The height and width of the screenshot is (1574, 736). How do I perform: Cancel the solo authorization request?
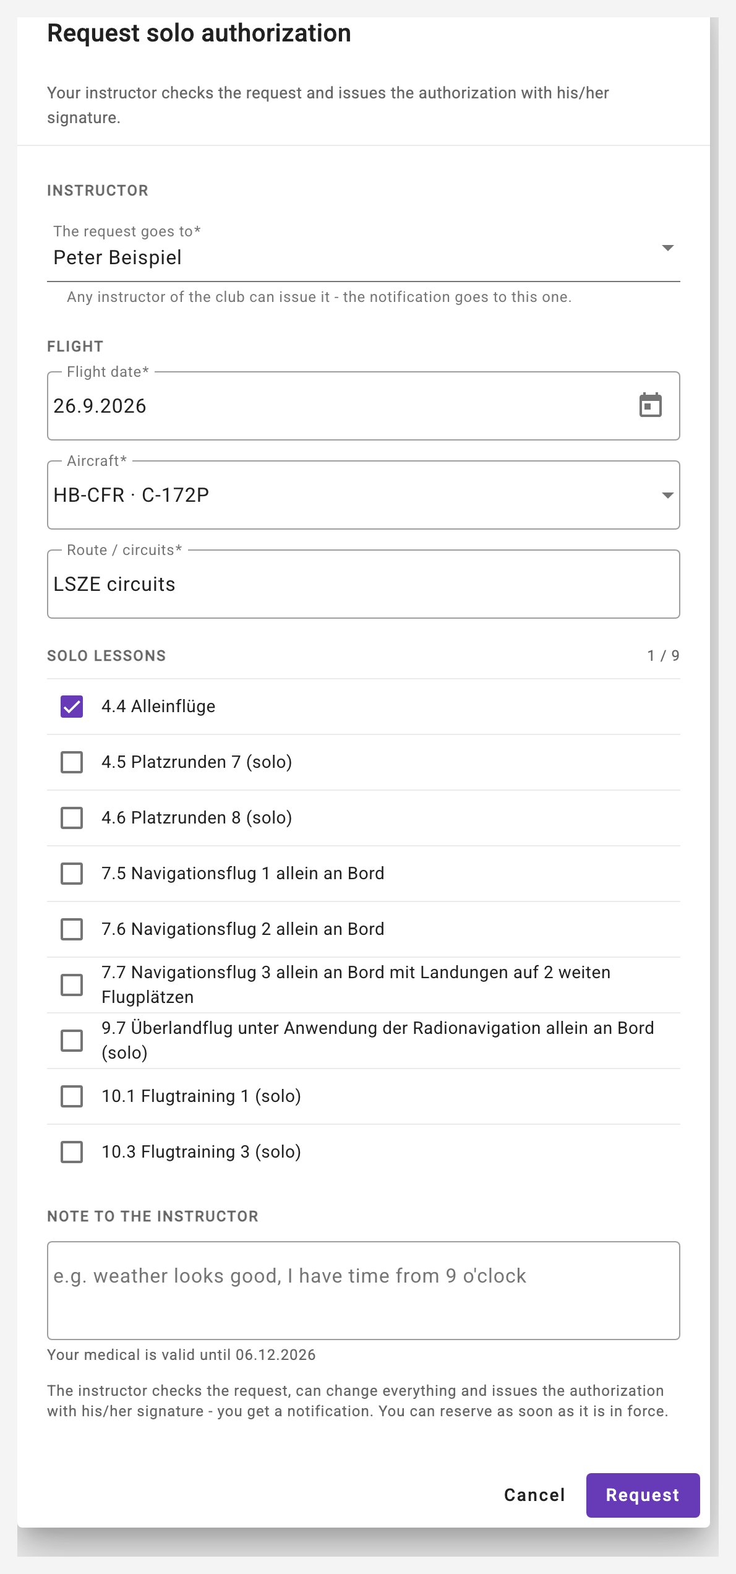point(534,1495)
